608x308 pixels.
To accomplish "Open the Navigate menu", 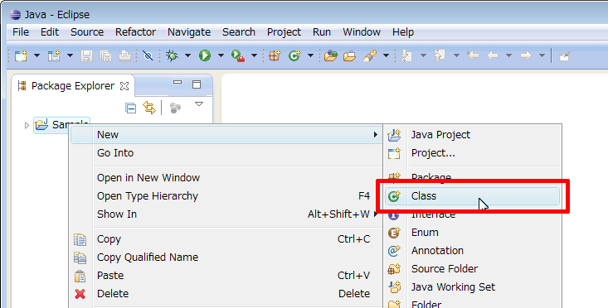I will coord(189,32).
